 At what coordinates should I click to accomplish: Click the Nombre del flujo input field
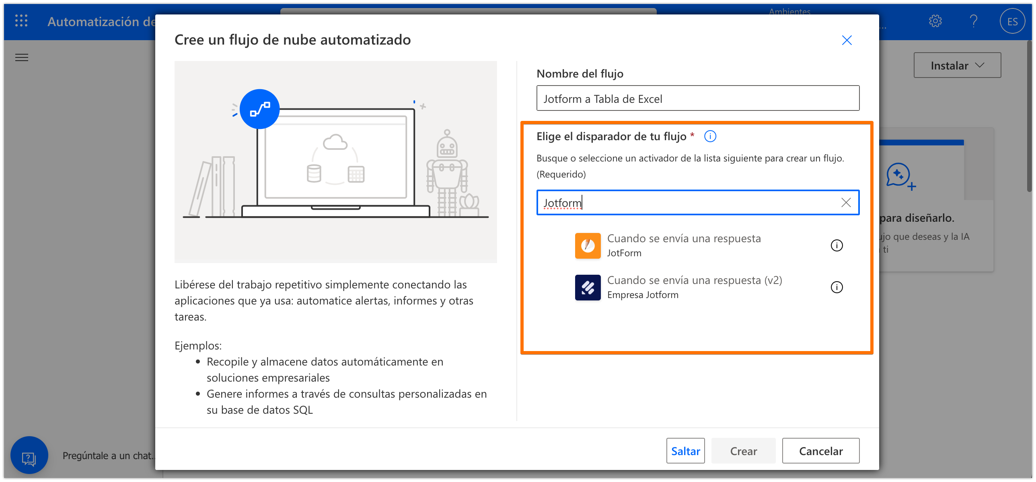click(698, 98)
